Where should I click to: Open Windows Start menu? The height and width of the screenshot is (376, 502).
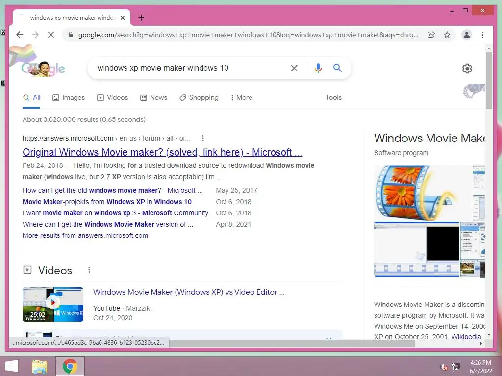(x=12, y=366)
